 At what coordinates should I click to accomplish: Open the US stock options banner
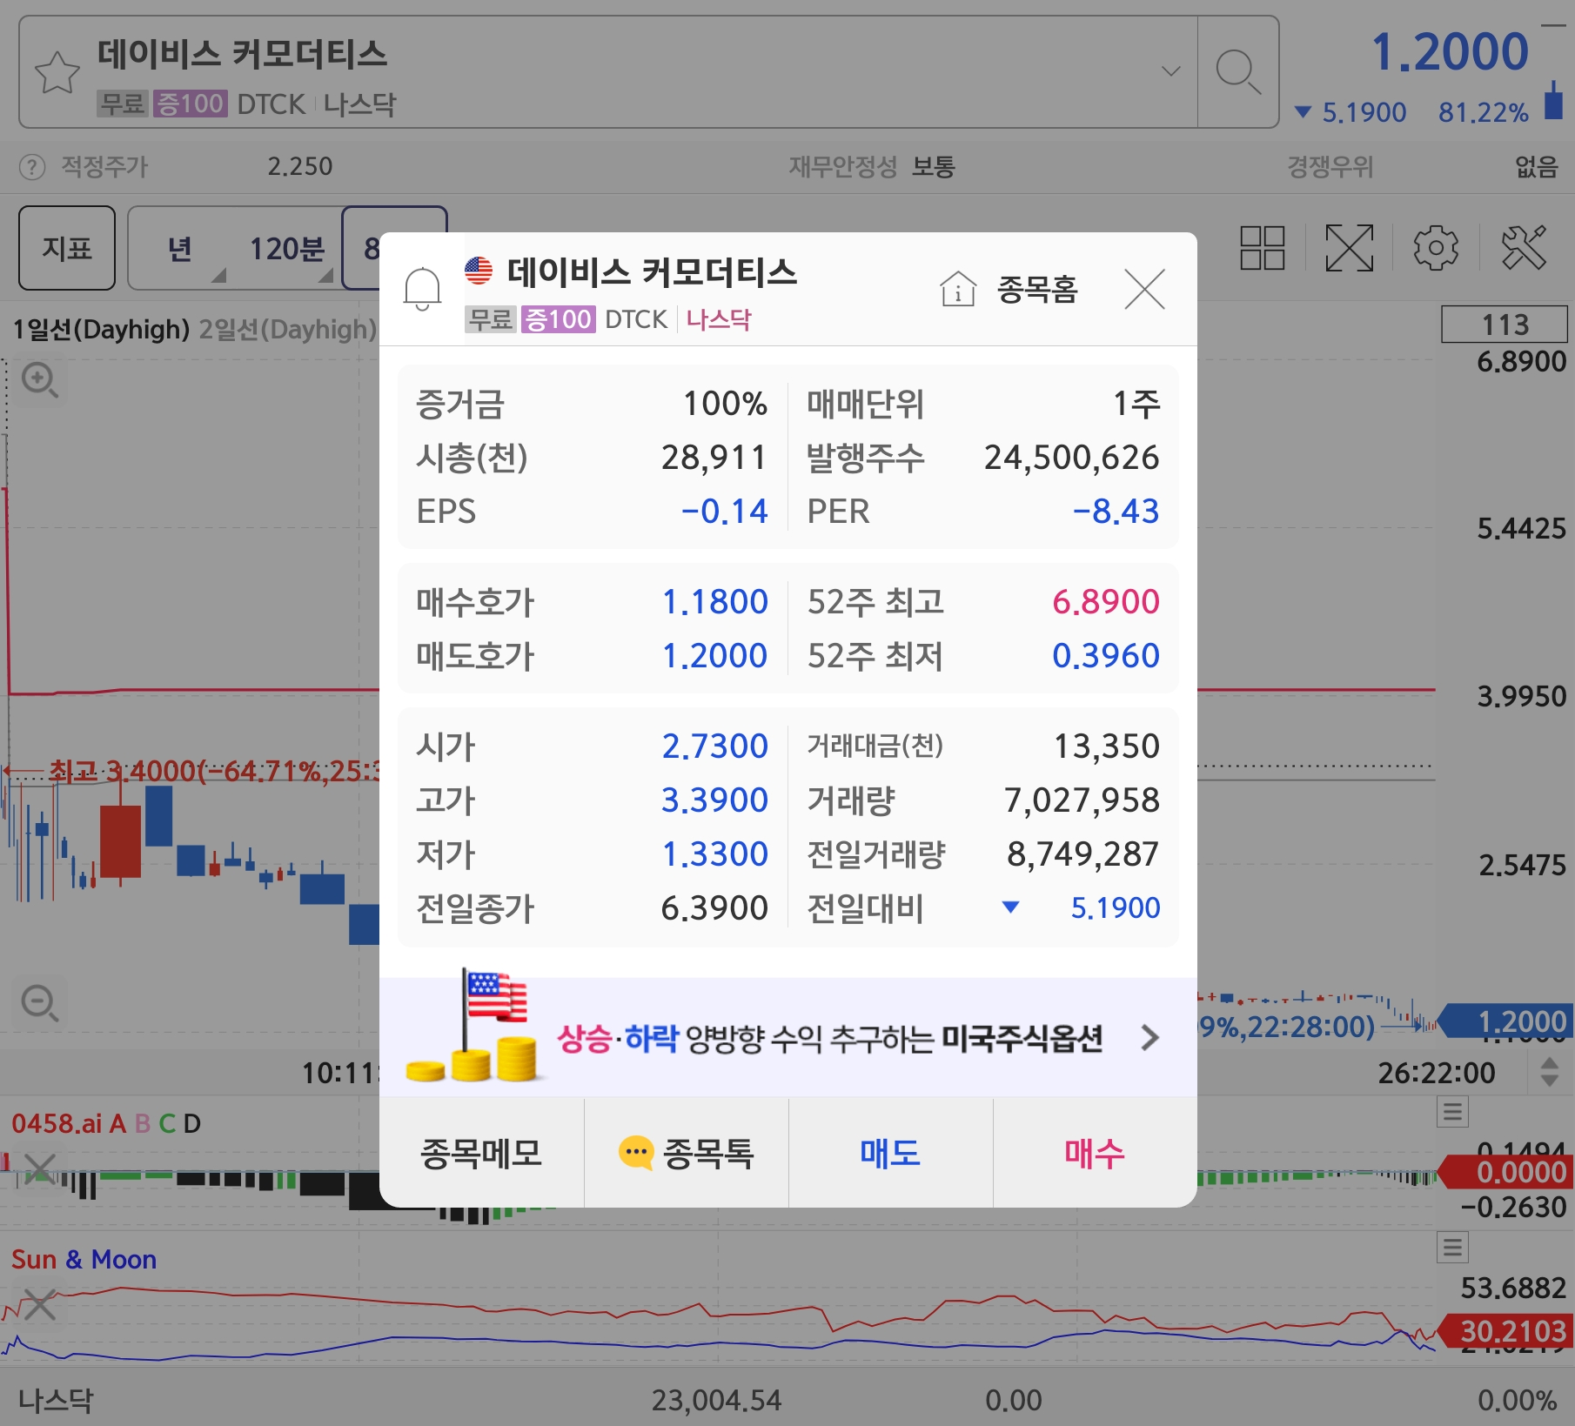(x=787, y=1037)
